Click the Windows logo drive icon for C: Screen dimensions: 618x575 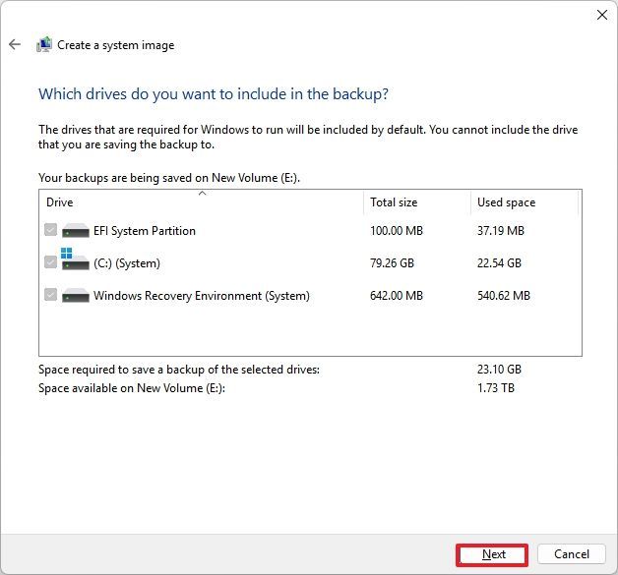76,261
